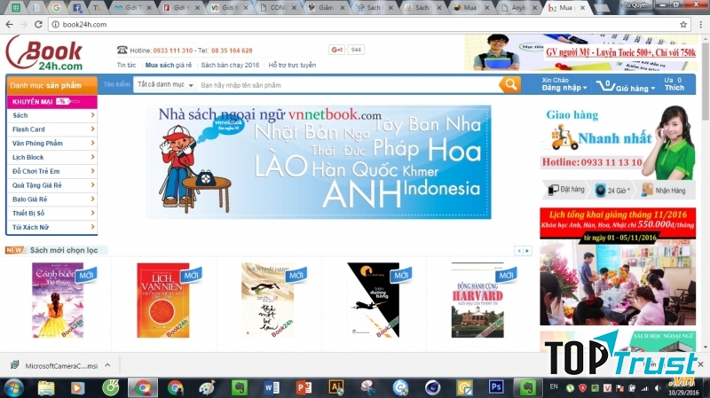Expand the Balo Giá Rẻ category chevron

click(x=92, y=199)
